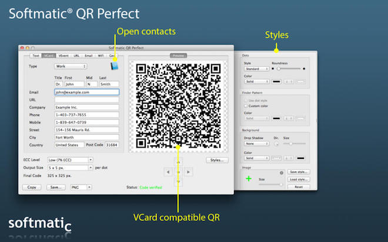Open the Dots Color type dropdown showing Solid
The width and height of the screenshot is (388, 242).
coord(256,81)
